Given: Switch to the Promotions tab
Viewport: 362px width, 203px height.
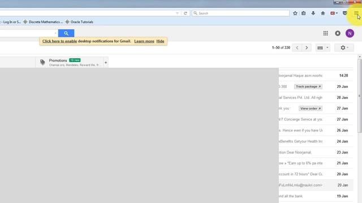Looking at the screenshot, I should tap(70, 63).
